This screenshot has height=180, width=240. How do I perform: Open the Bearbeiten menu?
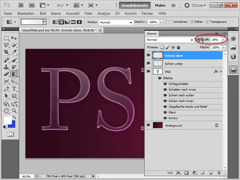(26, 13)
